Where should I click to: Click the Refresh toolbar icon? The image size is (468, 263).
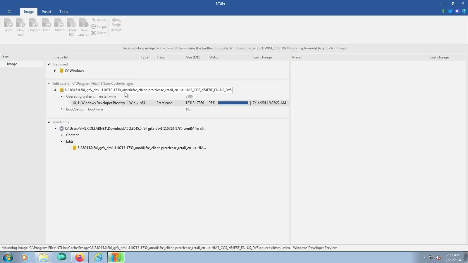(116, 25)
